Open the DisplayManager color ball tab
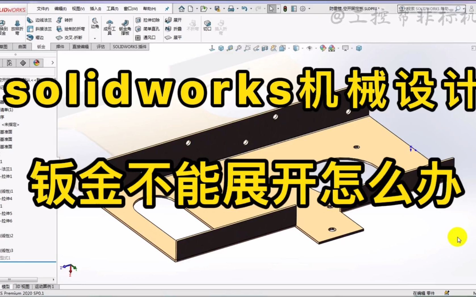The image size is (476, 297). 36,63
